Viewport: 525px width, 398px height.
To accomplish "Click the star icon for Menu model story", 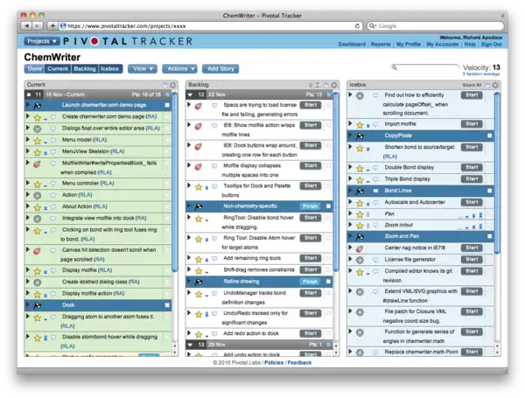I will point(38,139).
